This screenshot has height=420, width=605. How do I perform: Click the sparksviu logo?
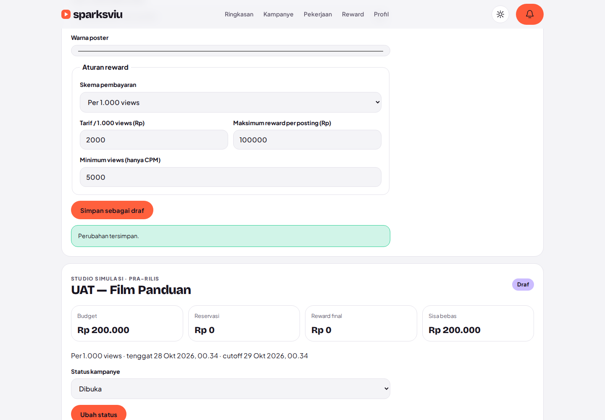(92, 14)
